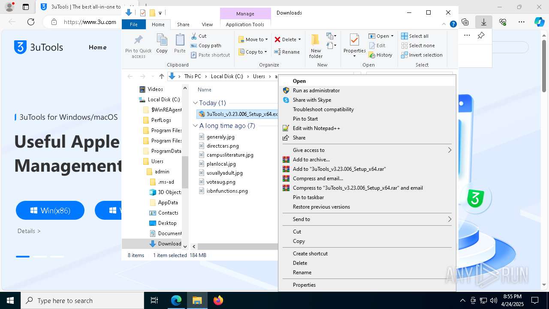This screenshot has width=549, height=309.
Task: Select Videos in navigation tree
Action: (x=155, y=89)
